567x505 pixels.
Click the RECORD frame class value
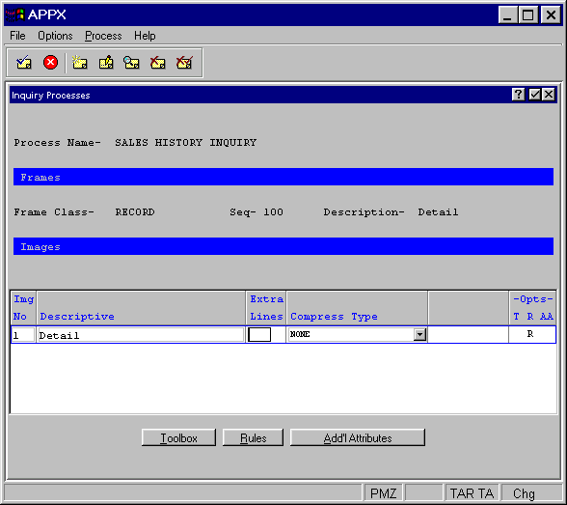click(x=135, y=211)
